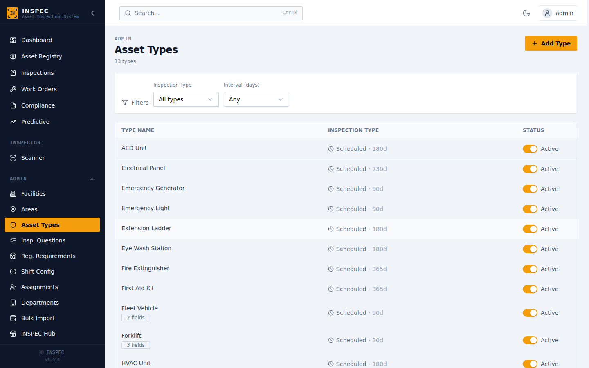Click the Compliance document icon

[x=13, y=105]
